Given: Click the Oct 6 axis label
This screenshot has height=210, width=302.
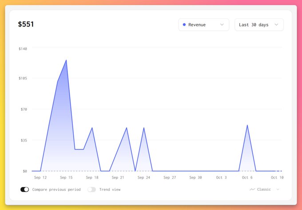Looking at the screenshot, I should coord(247,177).
